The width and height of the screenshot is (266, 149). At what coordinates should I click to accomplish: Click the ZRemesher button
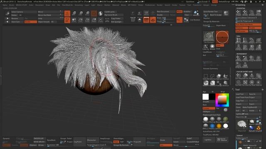pyautogui.click(x=93, y=140)
